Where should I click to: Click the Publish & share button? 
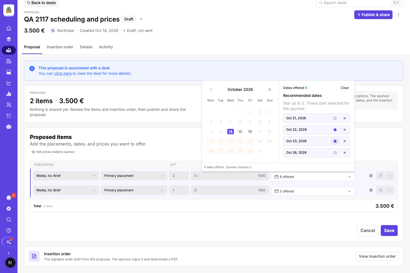pyautogui.click(x=373, y=15)
